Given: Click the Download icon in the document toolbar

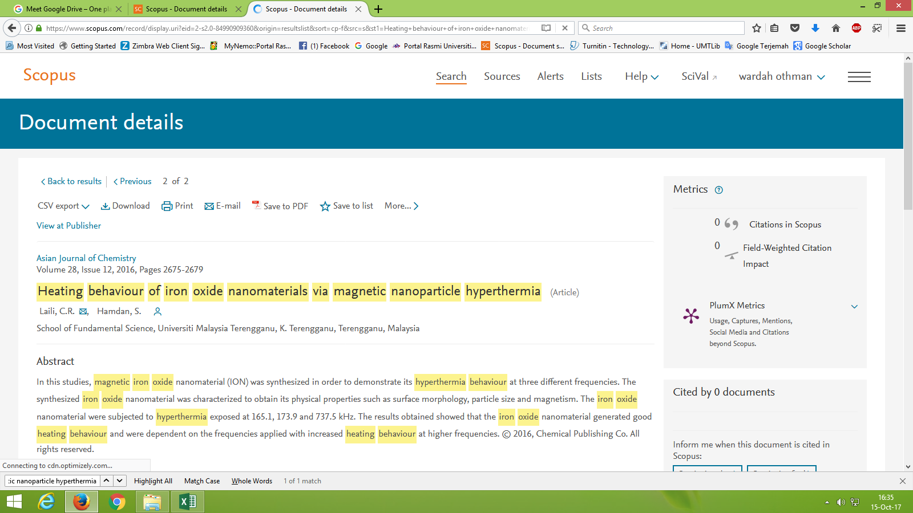Looking at the screenshot, I should coord(105,206).
